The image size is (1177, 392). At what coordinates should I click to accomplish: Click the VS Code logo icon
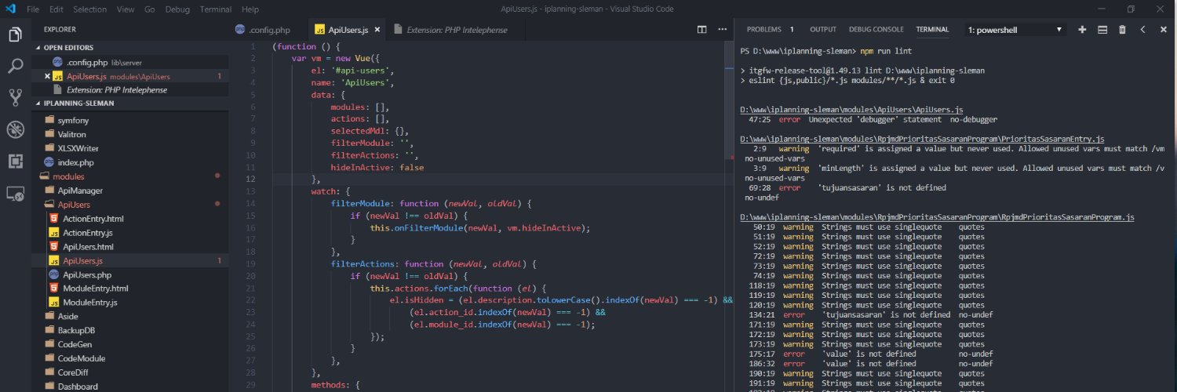(10, 9)
